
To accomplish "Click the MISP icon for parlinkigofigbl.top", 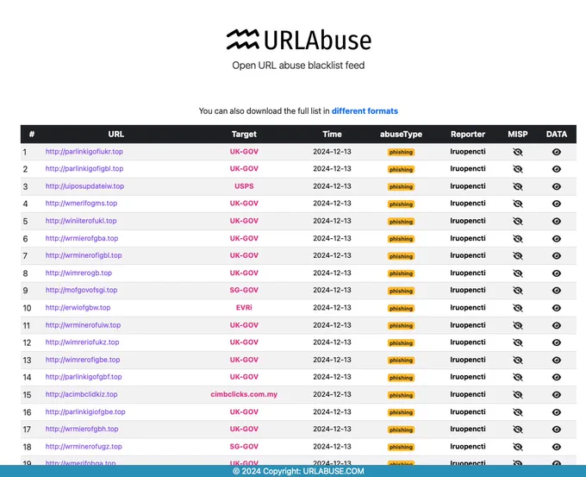I will coord(518,169).
